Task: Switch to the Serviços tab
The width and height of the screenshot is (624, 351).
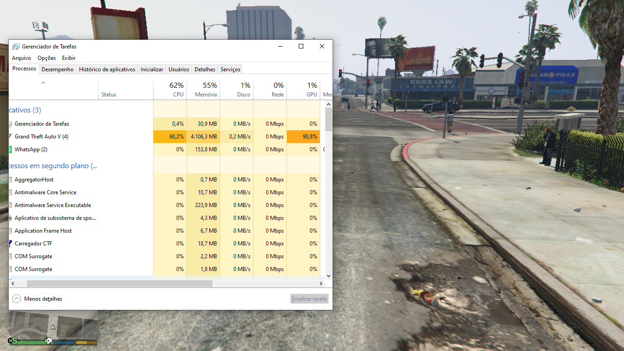Action: click(x=230, y=69)
